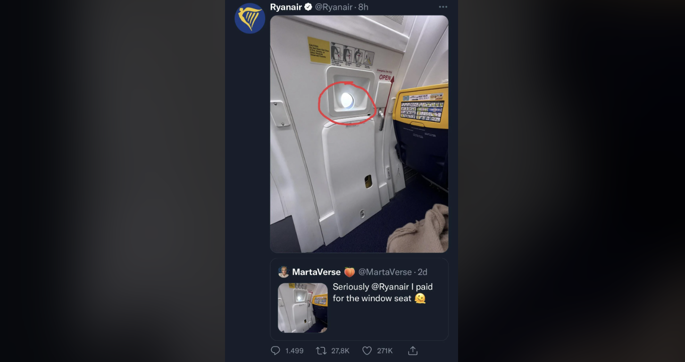Open the tweet's three-dot more menu
The image size is (685, 362).
tap(443, 7)
